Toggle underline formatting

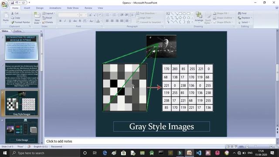coord(70,21)
